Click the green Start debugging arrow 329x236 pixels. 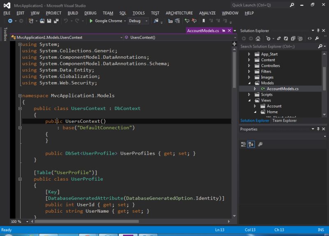click(91, 21)
